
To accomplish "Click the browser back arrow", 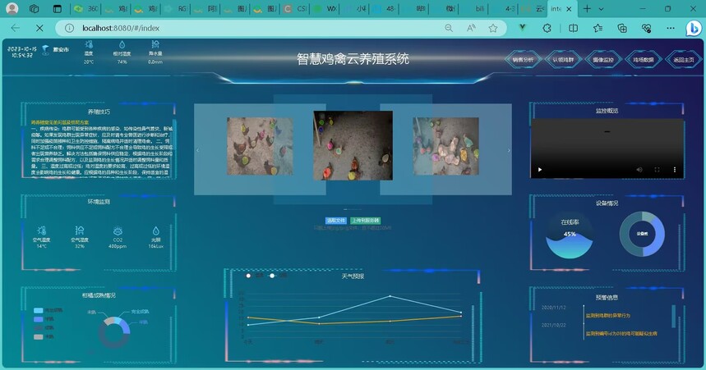I will [x=15, y=28].
